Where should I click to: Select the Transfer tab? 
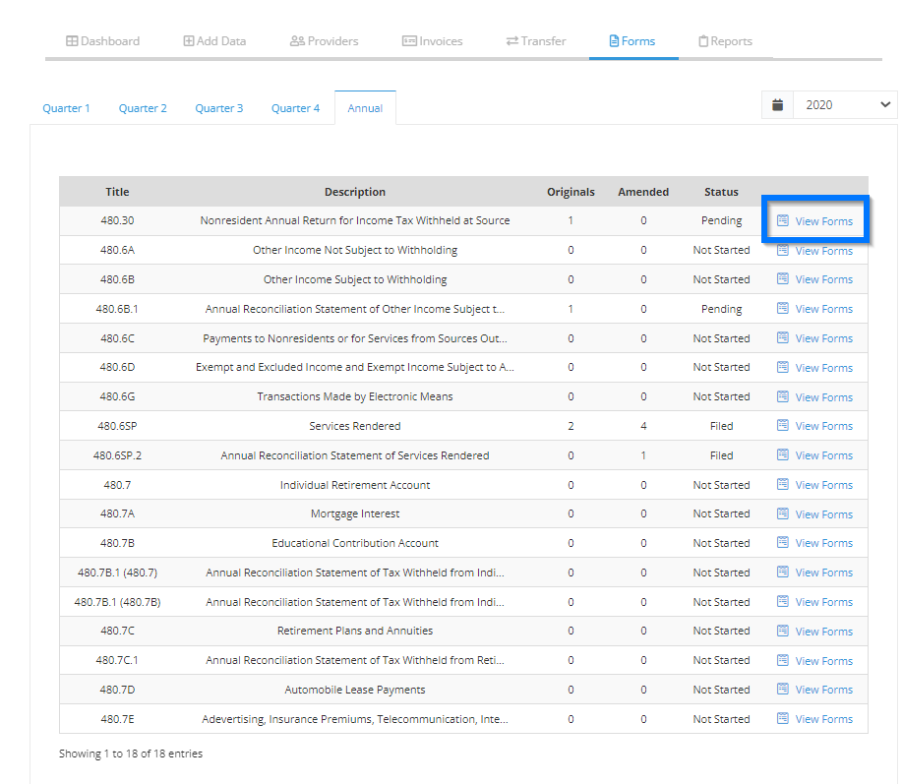click(x=536, y=41)
